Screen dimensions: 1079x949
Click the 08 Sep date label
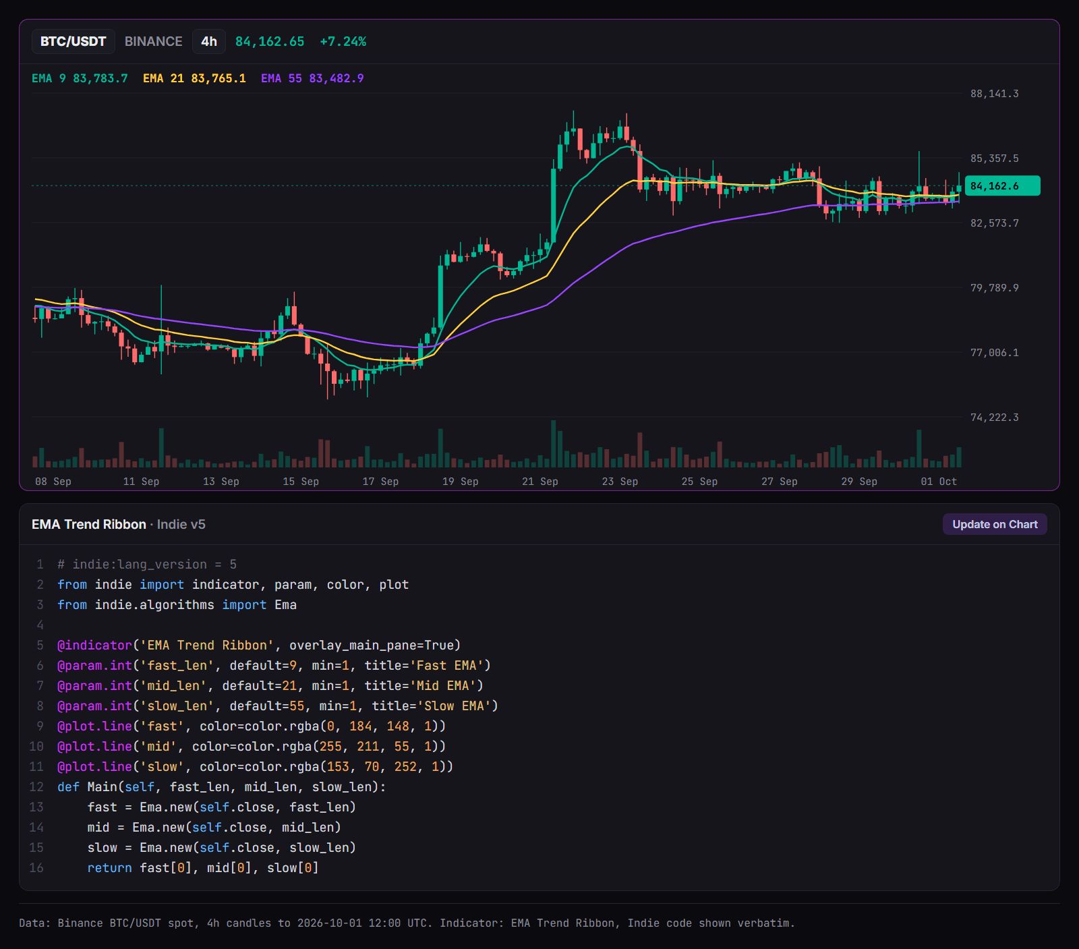click(53, 481)
